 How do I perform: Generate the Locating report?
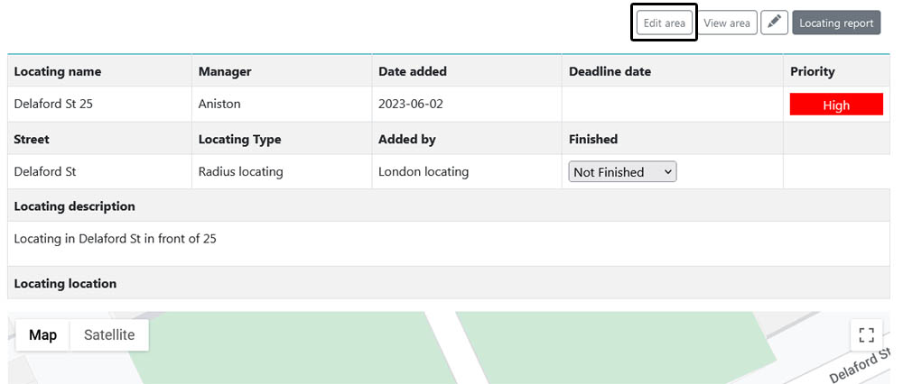[836, 23]
